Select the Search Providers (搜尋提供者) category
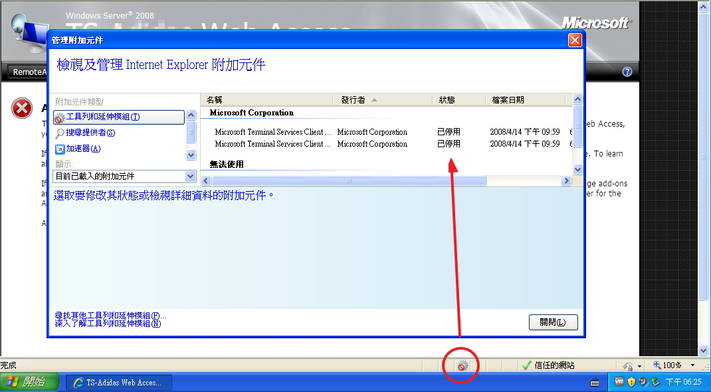Image resolution: width=711 pixels, height=392 pixels. [x=85, y=133]
